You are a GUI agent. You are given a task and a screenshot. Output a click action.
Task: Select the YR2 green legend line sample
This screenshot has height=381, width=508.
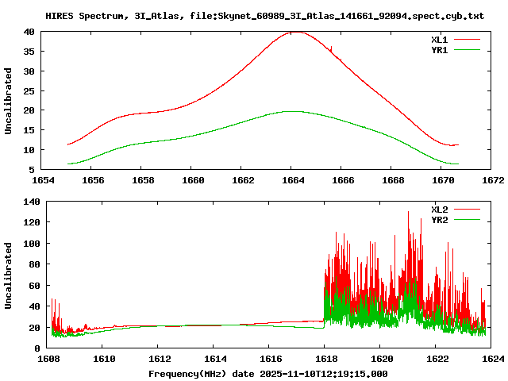(x=468, y=220)
